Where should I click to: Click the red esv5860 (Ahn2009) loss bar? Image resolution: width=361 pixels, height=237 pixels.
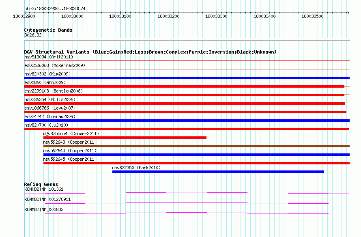click(184, 86)
